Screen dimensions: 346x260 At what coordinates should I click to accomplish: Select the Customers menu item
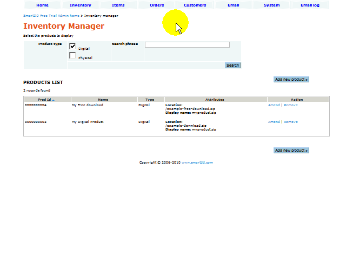(195, 5)
